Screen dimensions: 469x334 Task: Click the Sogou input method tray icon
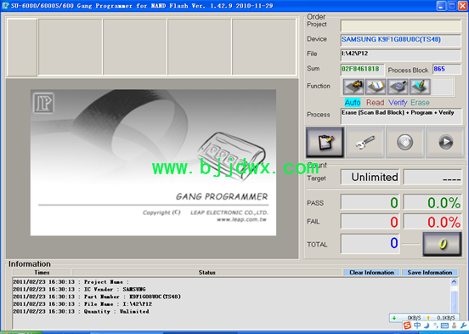pyautogui.click(x=407, y=326)
